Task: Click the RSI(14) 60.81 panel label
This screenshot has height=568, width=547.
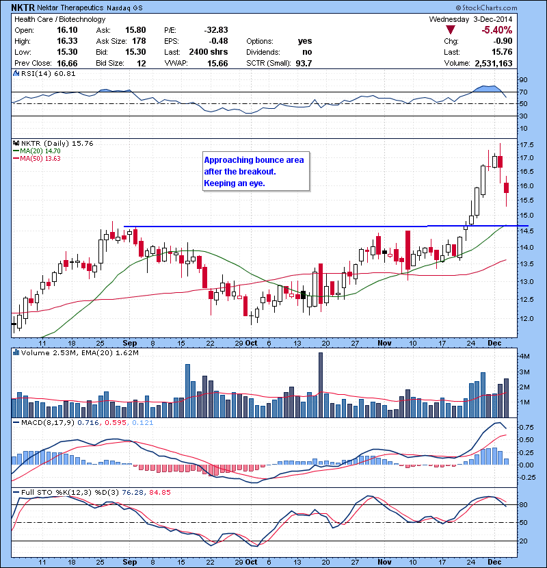Action: pos(49,73)
